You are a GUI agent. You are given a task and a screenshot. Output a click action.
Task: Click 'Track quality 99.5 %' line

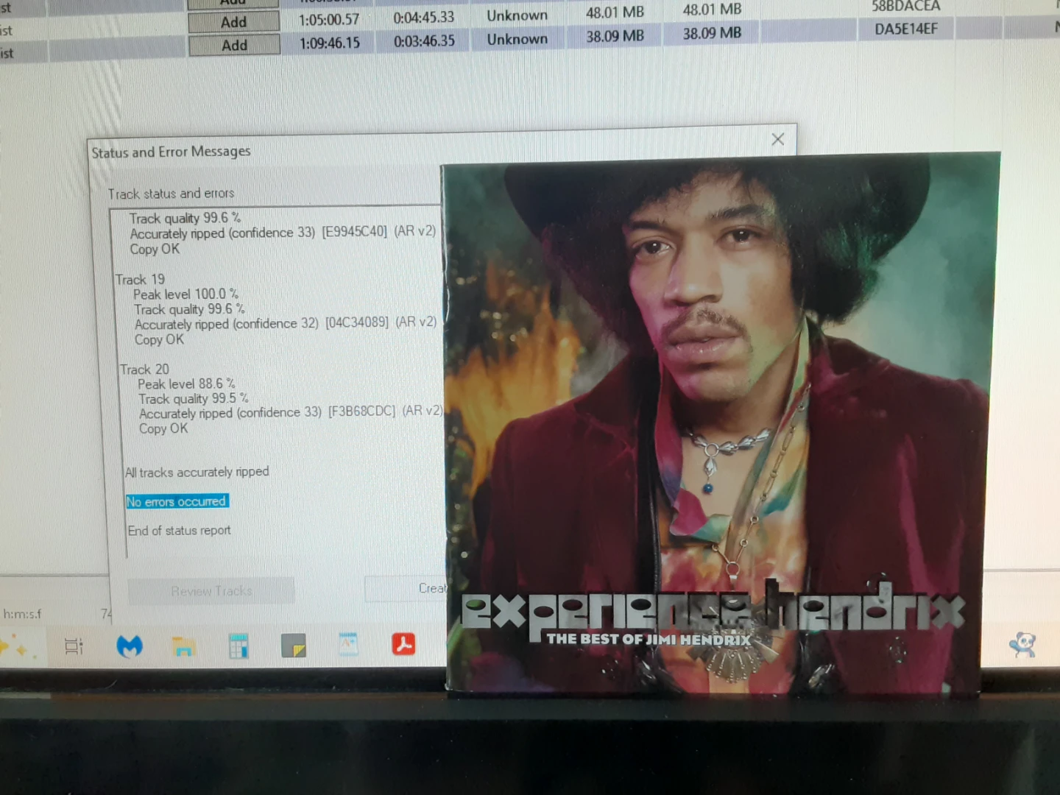(194, 399)
